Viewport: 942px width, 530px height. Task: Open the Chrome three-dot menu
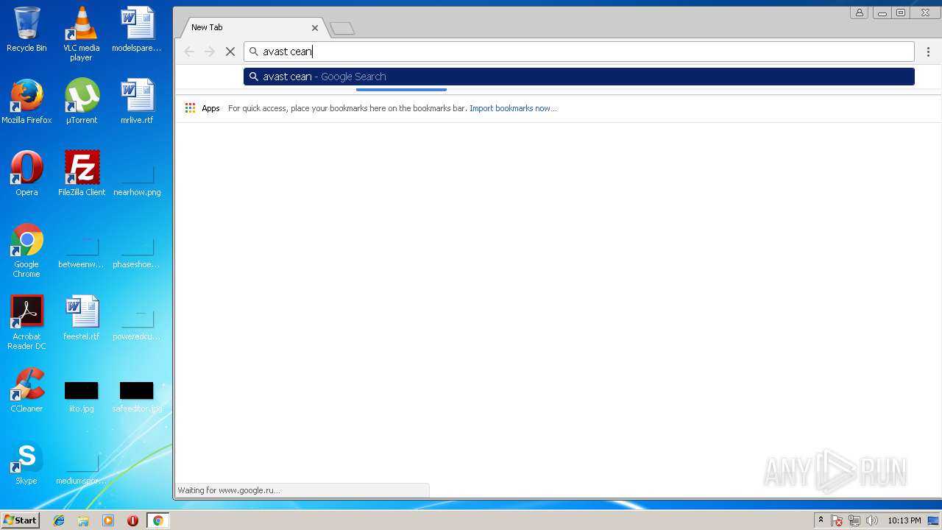[928, 52]
